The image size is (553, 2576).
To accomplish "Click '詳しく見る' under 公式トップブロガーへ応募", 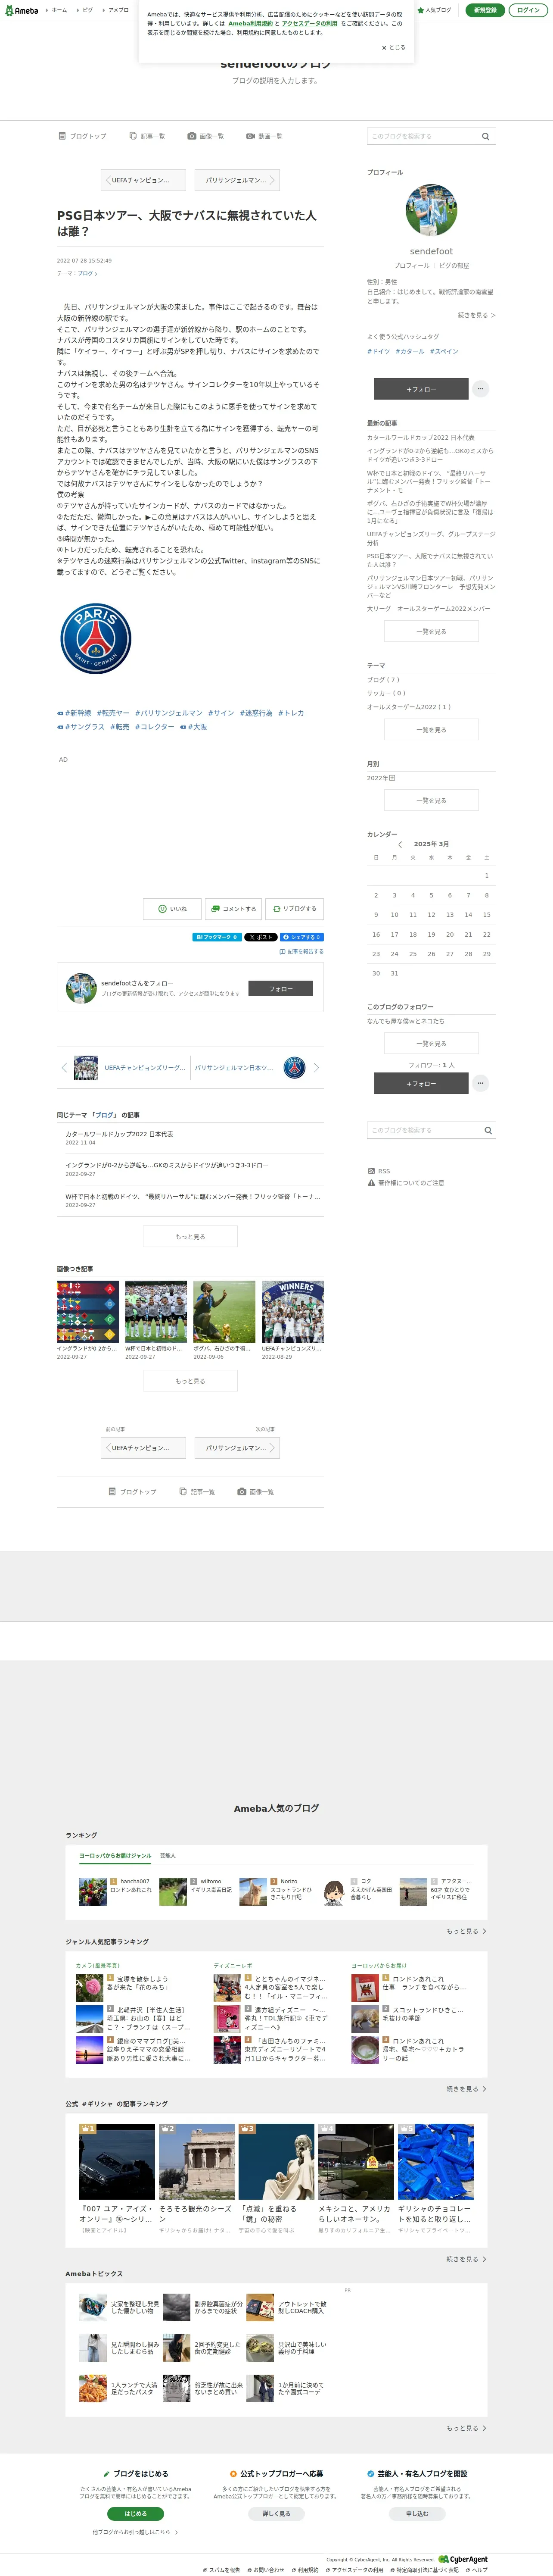I will click(276, 2513).
